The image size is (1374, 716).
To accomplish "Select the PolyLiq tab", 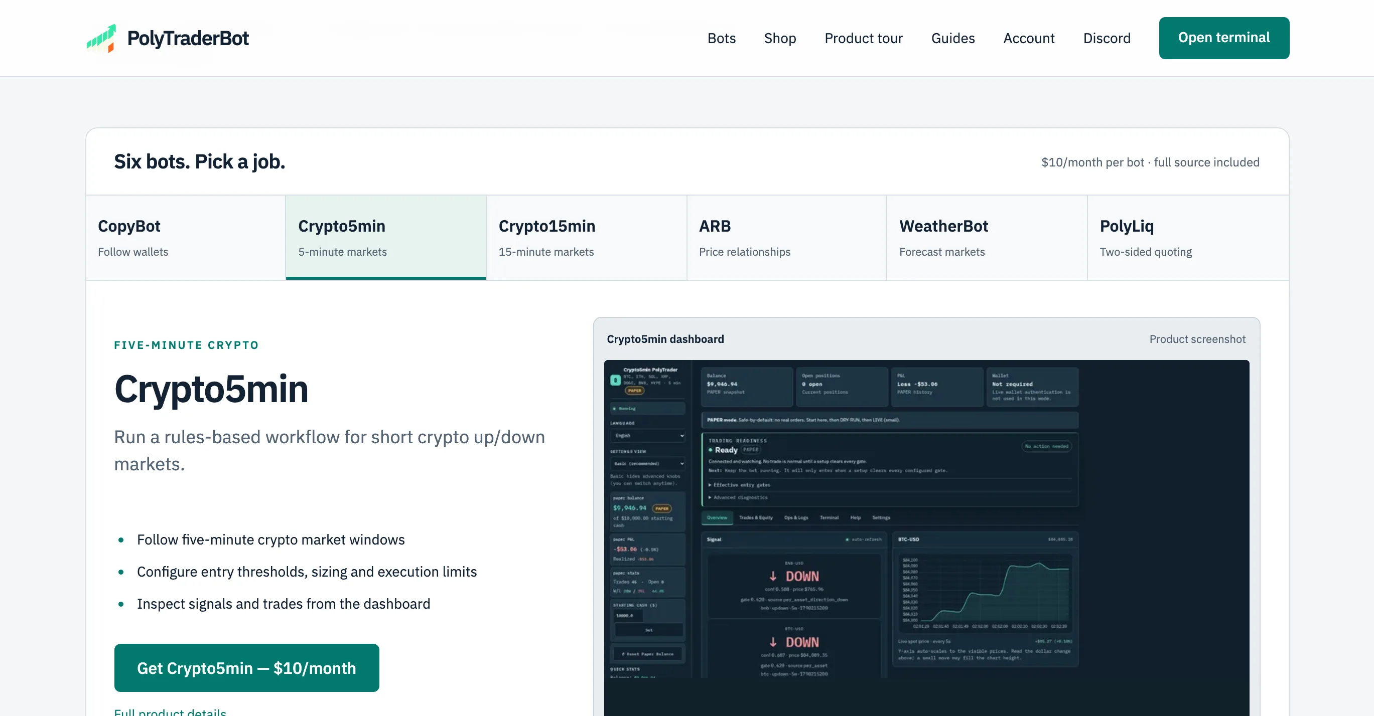I will tap(1187, 238).
